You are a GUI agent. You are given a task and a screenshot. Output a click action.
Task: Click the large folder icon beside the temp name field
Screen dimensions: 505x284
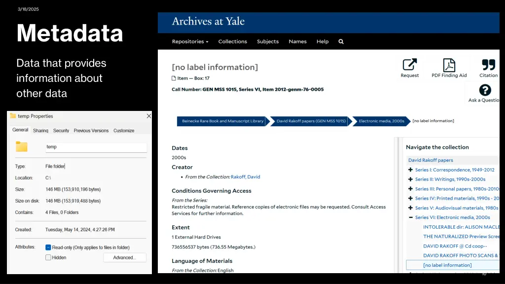[x=22, y=146]
